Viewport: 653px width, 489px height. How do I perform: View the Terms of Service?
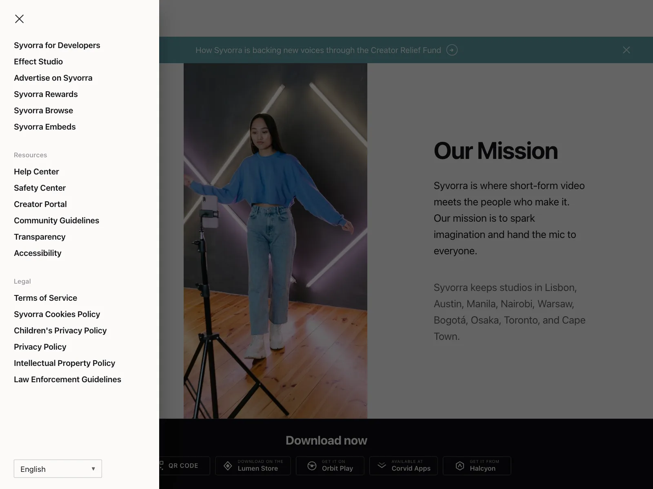[x=46, y=298]
